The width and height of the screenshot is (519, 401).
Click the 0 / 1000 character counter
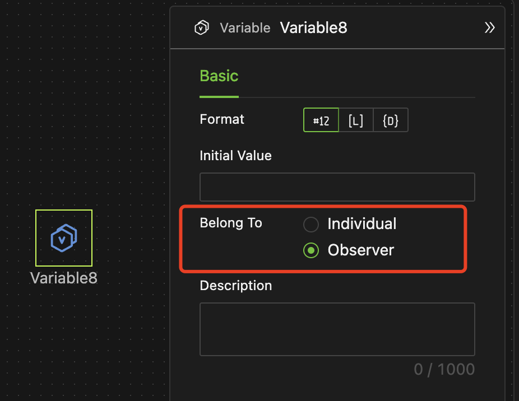tap(444, 369)
